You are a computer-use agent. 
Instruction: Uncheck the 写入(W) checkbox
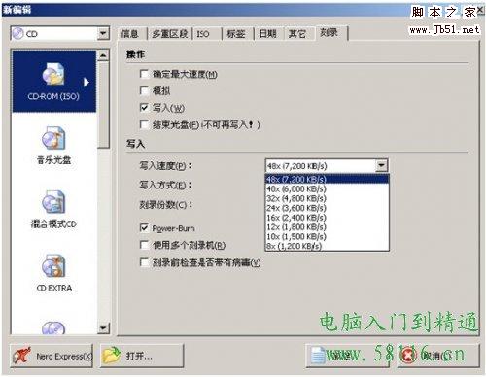click(x=144, y=107)
